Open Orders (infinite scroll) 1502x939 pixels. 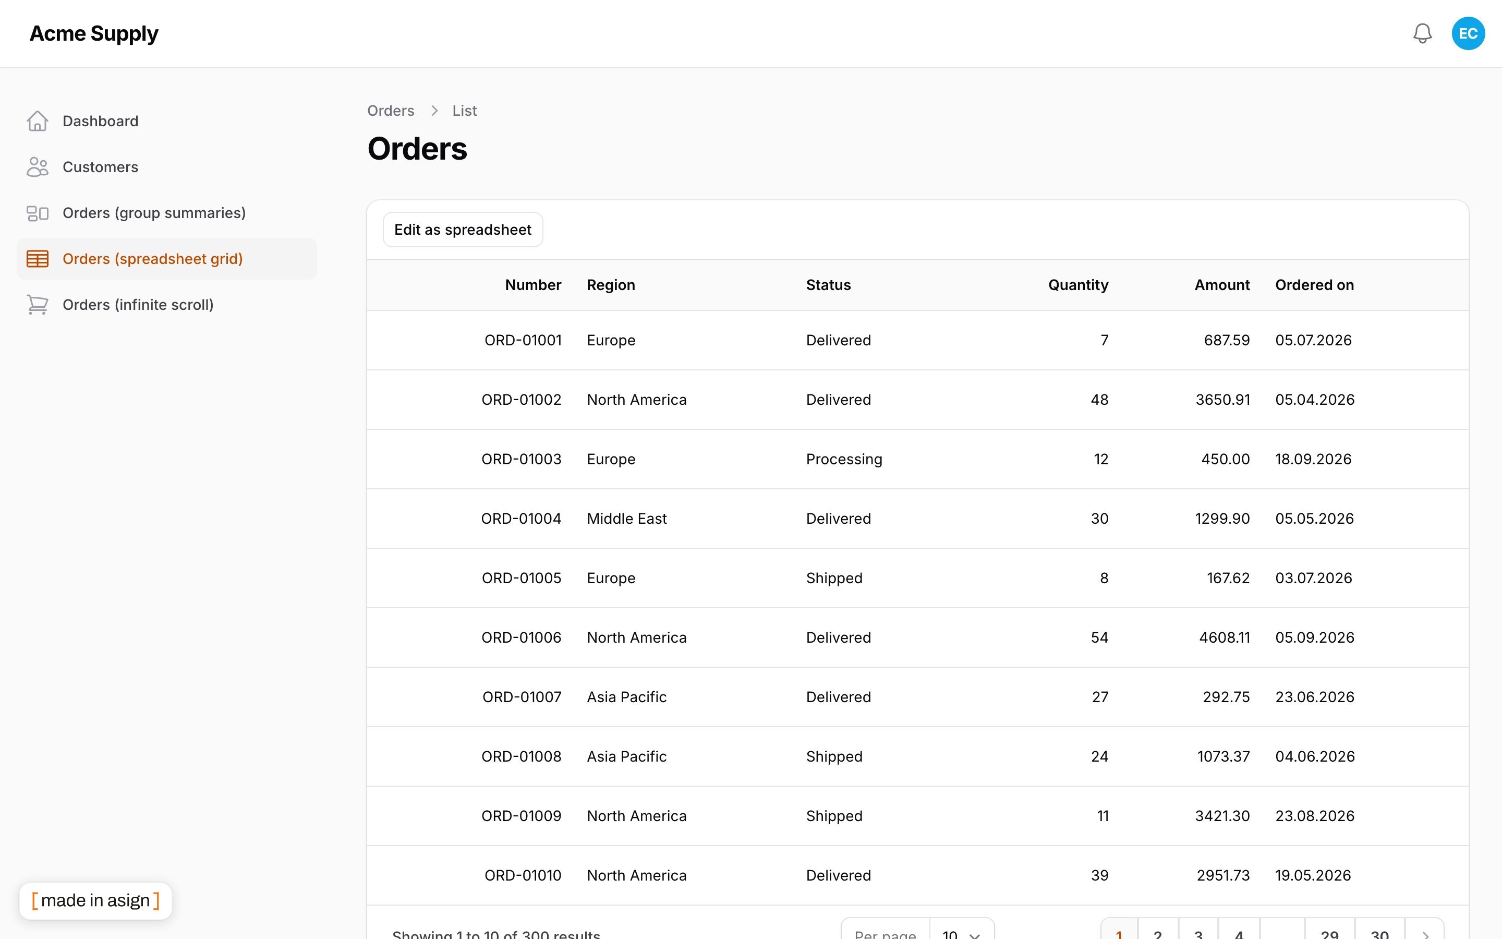(166, 305)
